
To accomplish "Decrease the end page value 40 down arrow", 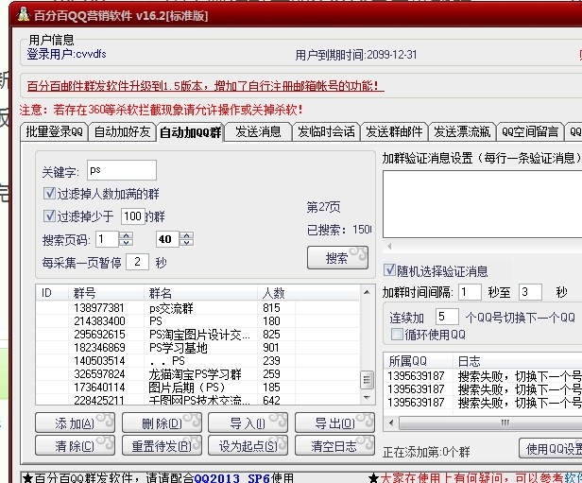I will coord(187,243).
